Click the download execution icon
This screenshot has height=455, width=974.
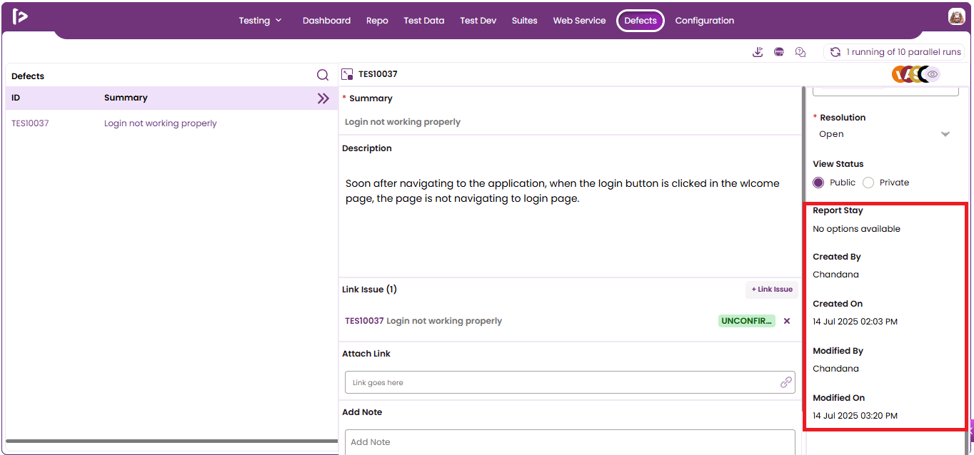(x=758, y=52)
